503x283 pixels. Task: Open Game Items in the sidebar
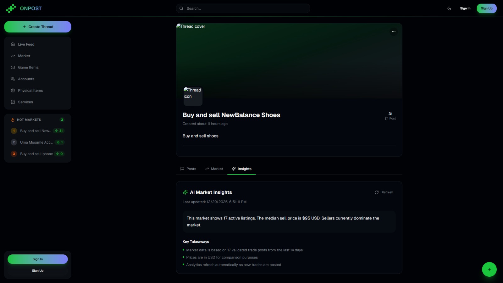tap(38, 67)
